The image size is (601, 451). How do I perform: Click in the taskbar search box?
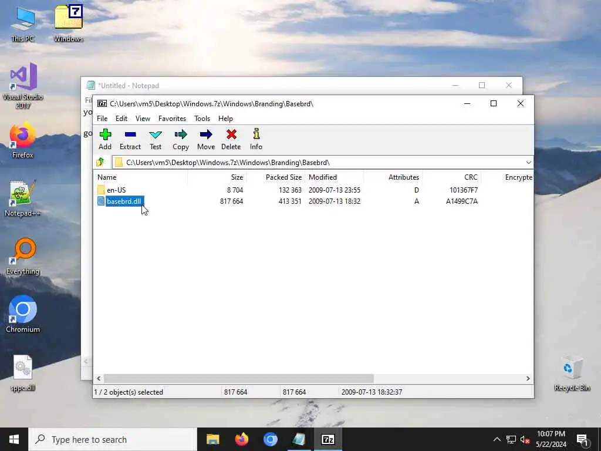(x=113, y=439)
